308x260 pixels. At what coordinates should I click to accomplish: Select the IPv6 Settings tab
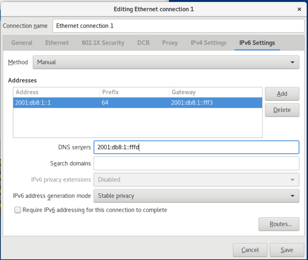pos(257,43)
